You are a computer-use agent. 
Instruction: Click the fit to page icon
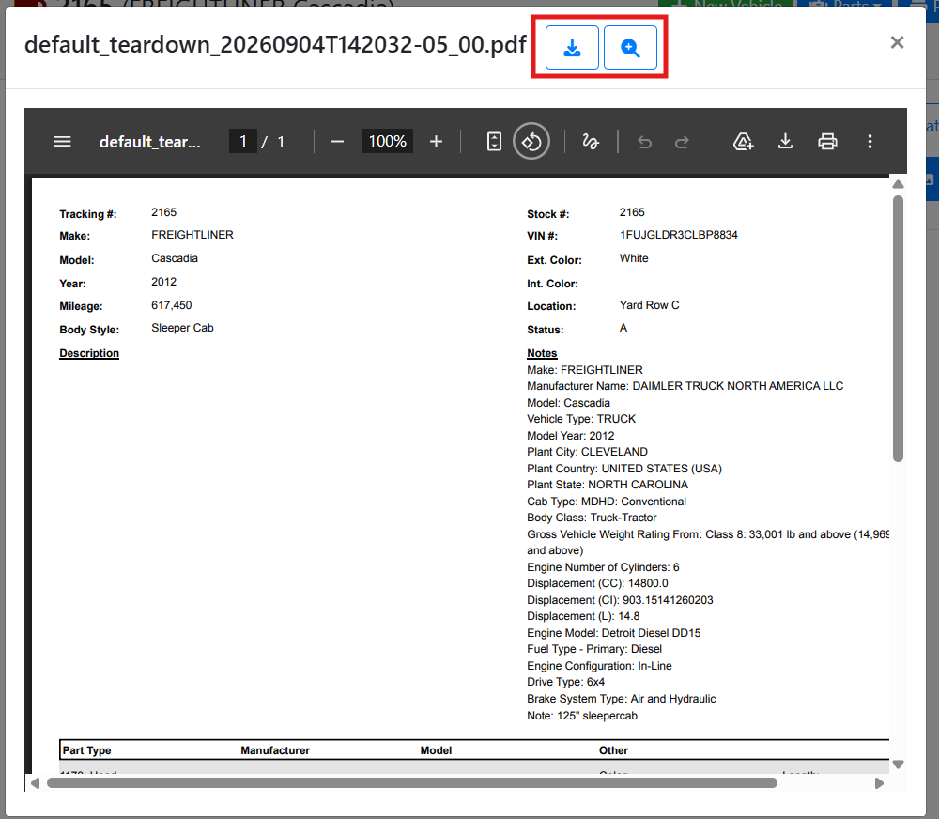coord(494,142)
